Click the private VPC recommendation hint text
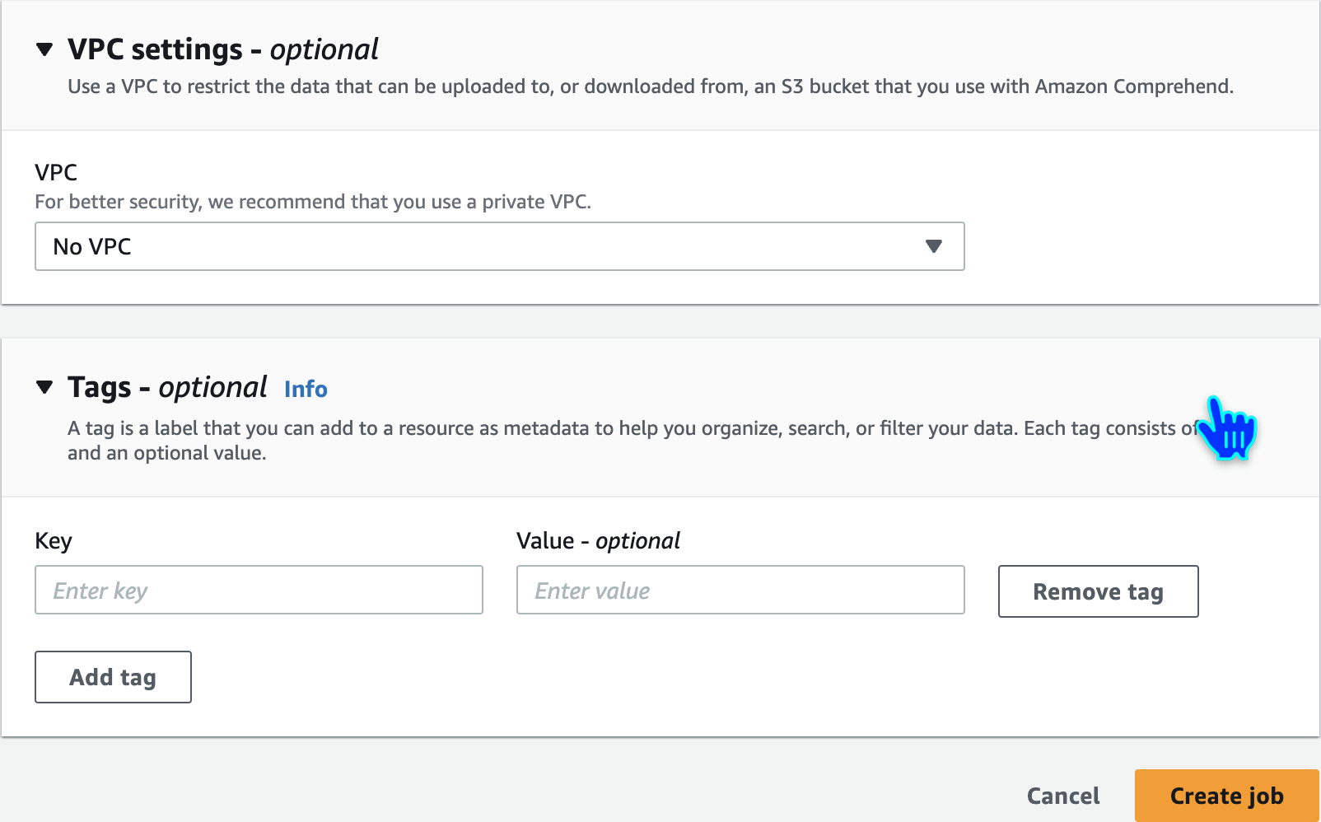The height and width of the screenshot is (822, 1321). pyautogui.click(x=313, y=202)
